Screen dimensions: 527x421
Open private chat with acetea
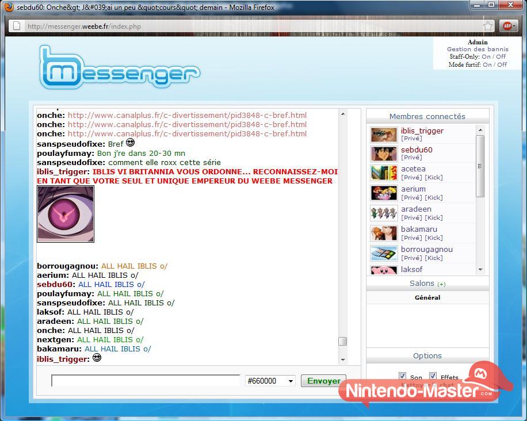click(x=411, y=177)
